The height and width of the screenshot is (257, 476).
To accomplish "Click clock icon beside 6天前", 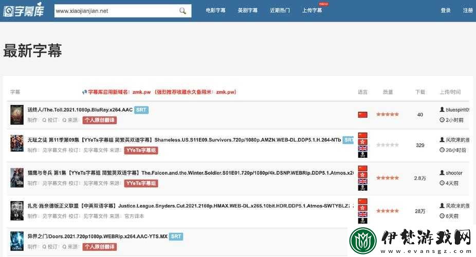I will coord(442,216).
